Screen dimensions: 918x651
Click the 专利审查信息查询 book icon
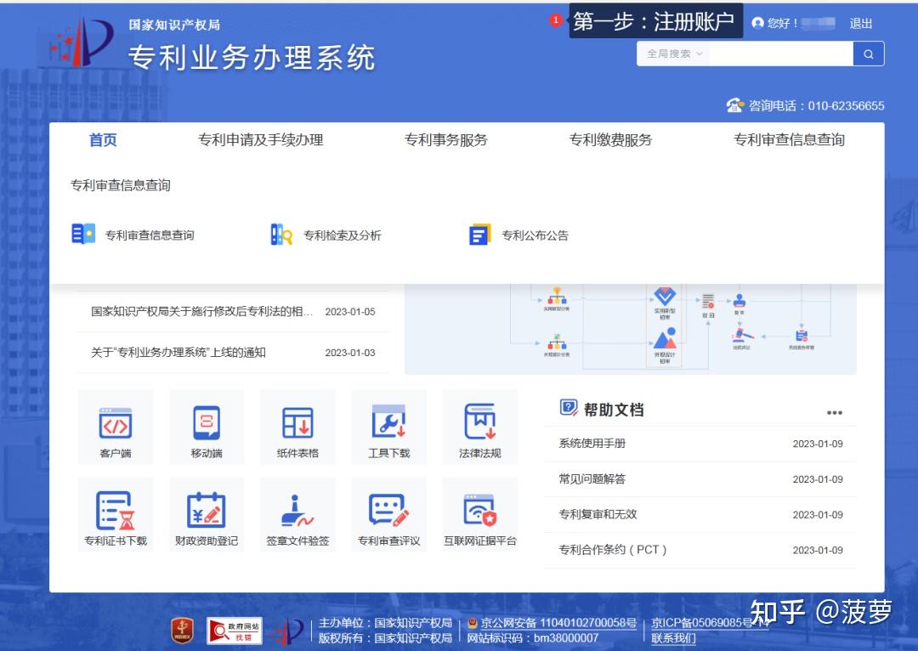[83, 235]
